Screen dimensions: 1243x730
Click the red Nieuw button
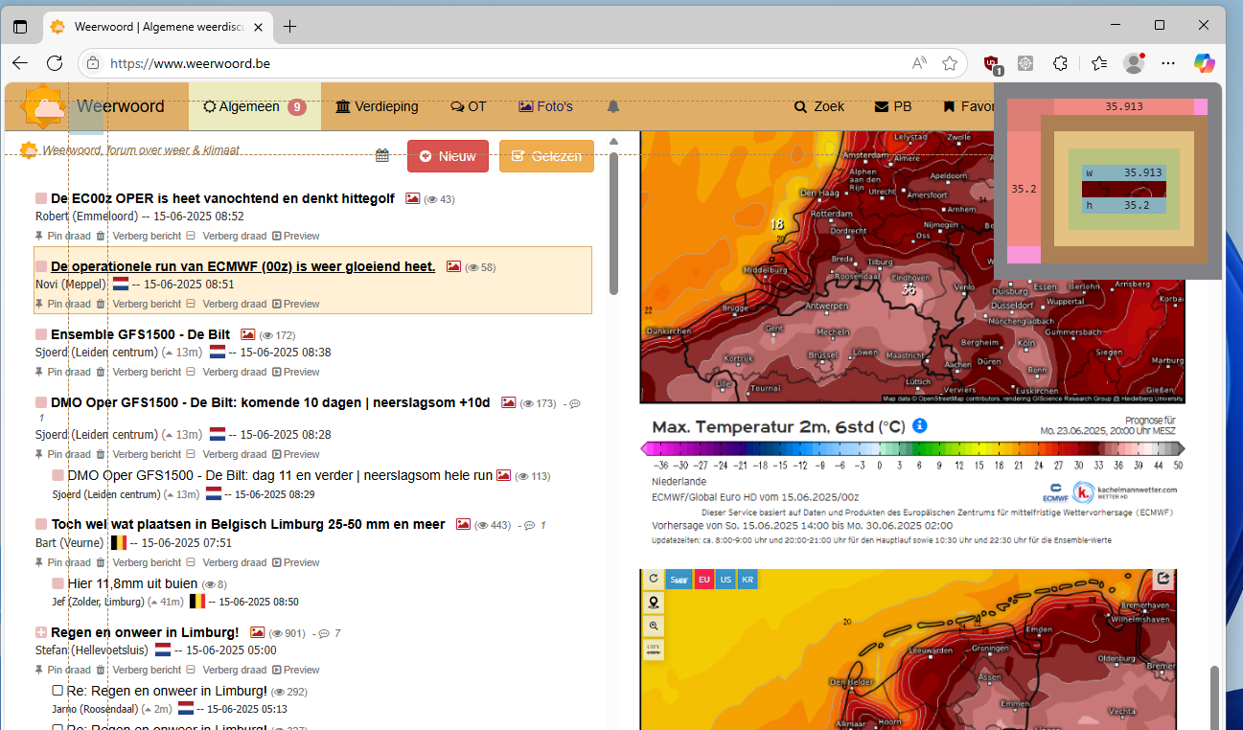point(448,156)
